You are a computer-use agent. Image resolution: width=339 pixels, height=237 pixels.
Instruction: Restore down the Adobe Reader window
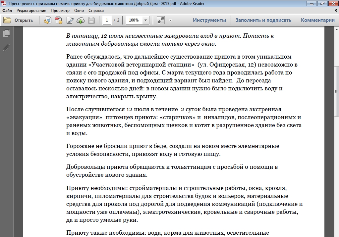[322, 3]
